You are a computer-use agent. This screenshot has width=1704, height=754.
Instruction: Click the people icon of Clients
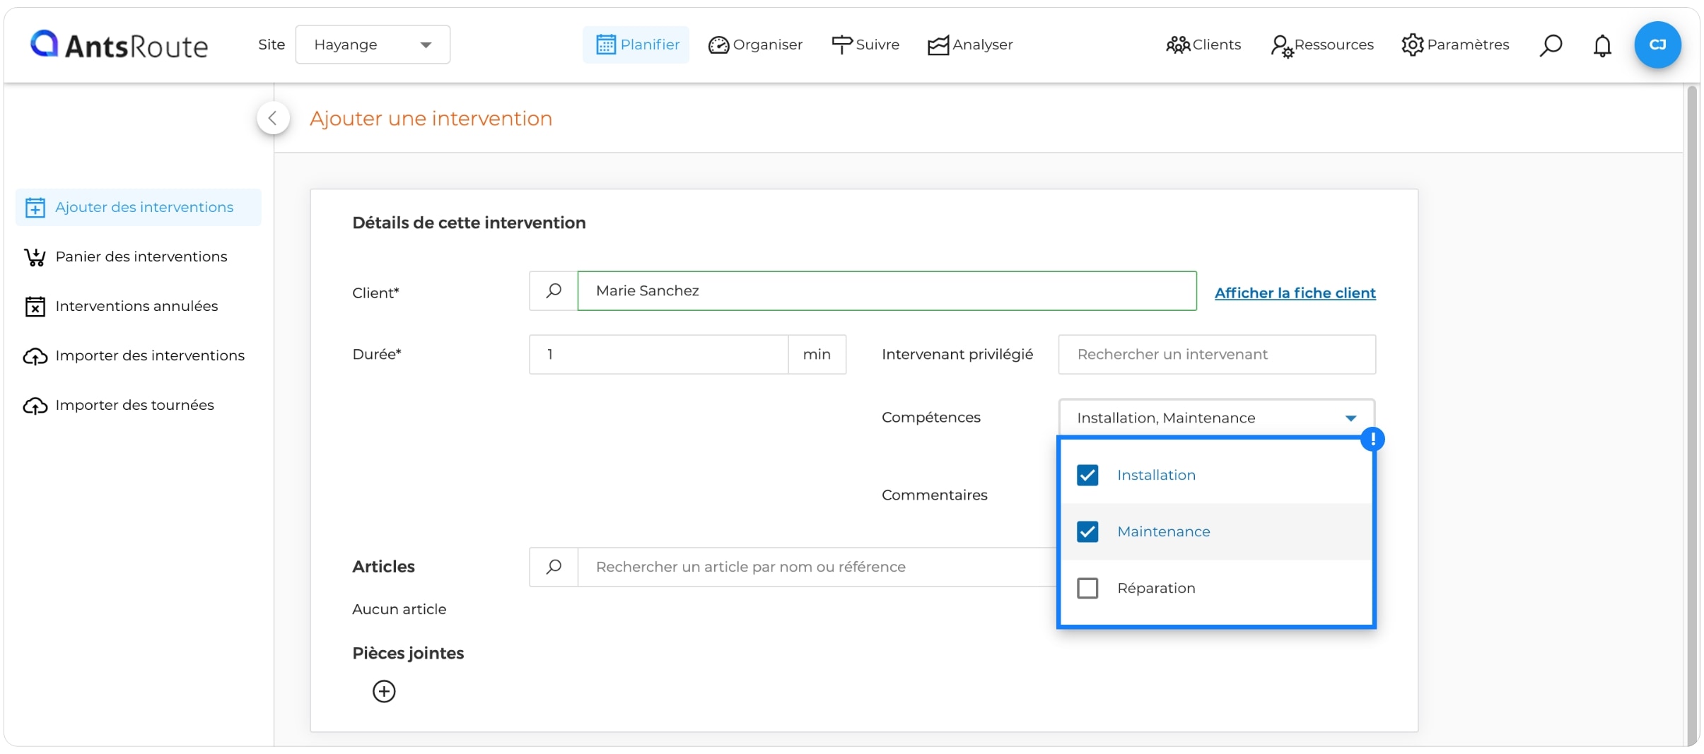click(1177, 45)
